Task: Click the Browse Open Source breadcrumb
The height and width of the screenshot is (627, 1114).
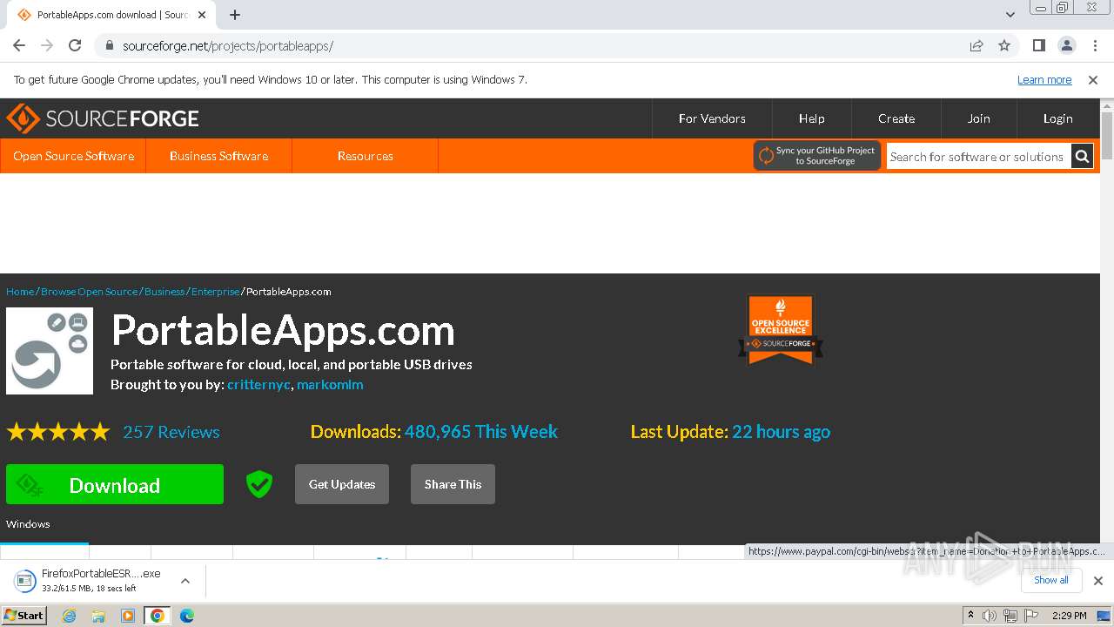Action: tap(90, 292)
